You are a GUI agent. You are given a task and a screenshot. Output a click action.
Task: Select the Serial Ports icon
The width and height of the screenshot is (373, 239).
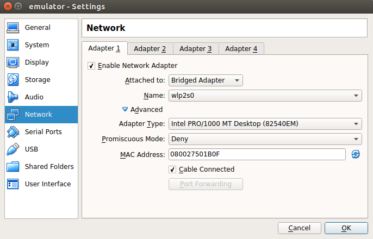13,132
